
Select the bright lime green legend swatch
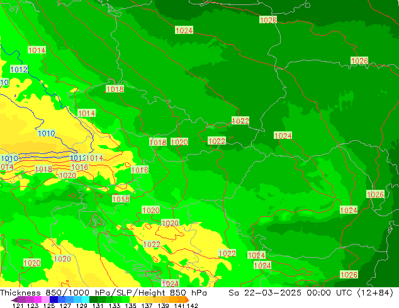coord(126,300)
